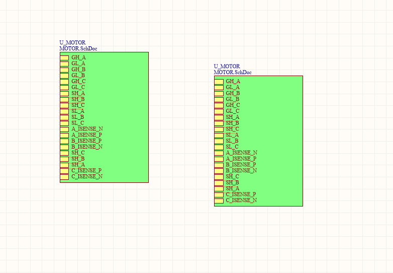Click the SL_C port icon in left sheet
393x273 pixels.
64,123
